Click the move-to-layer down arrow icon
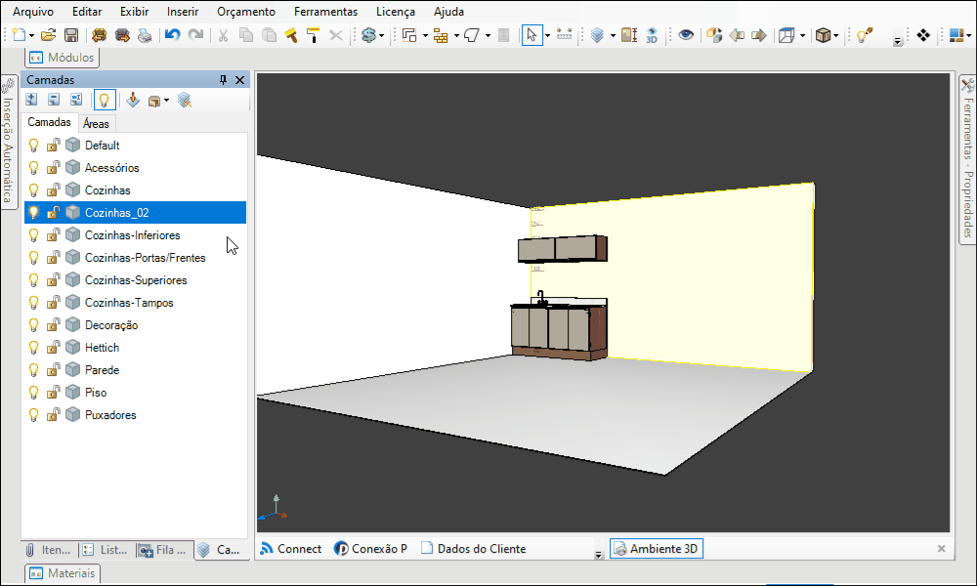 133,100
